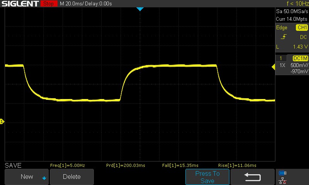Viewport: 309px width, 185px height.
Task: Click the CH1 trigger source badge
Action: click(x=302, y=27)
